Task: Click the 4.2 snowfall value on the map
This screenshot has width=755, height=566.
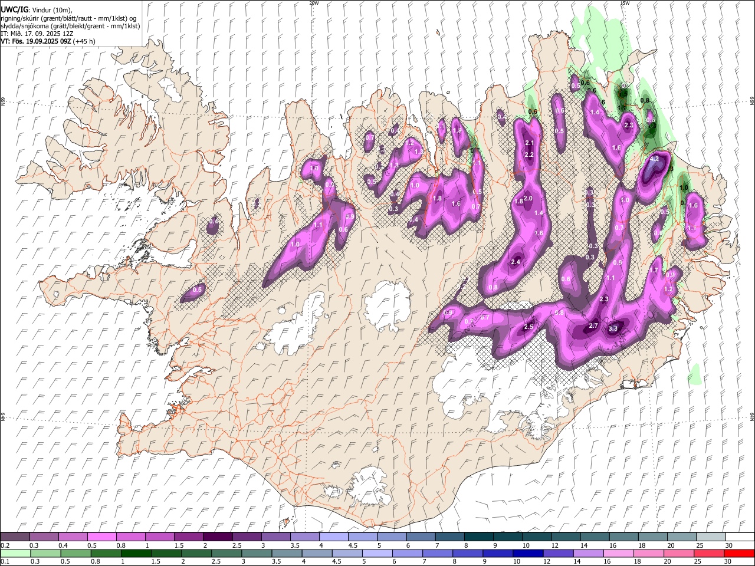Action: point(654,159)
